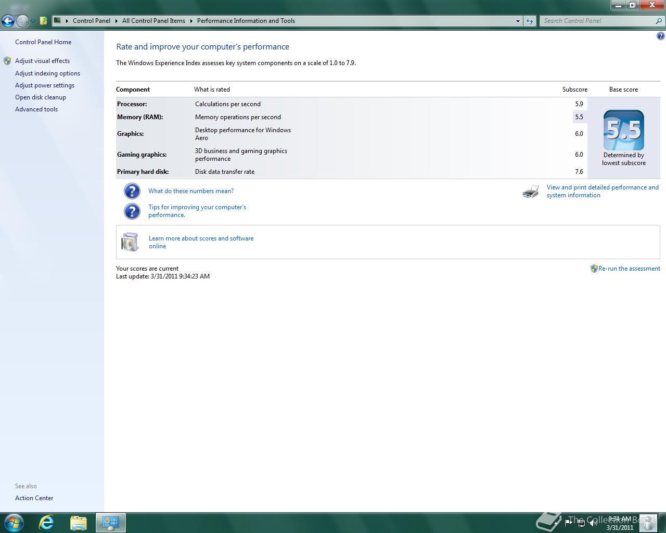Open Control Panel Home link

pos(43,42)
